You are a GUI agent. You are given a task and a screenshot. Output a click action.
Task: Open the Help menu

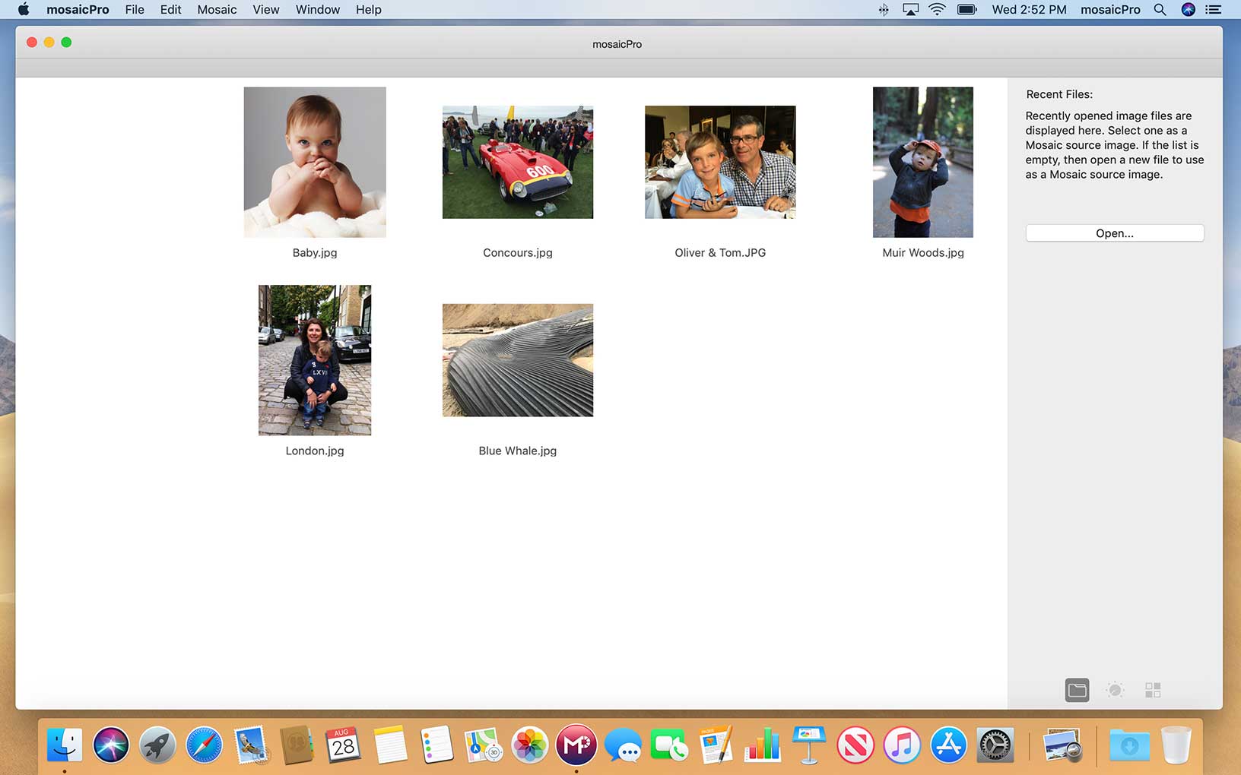coord(368,10)
